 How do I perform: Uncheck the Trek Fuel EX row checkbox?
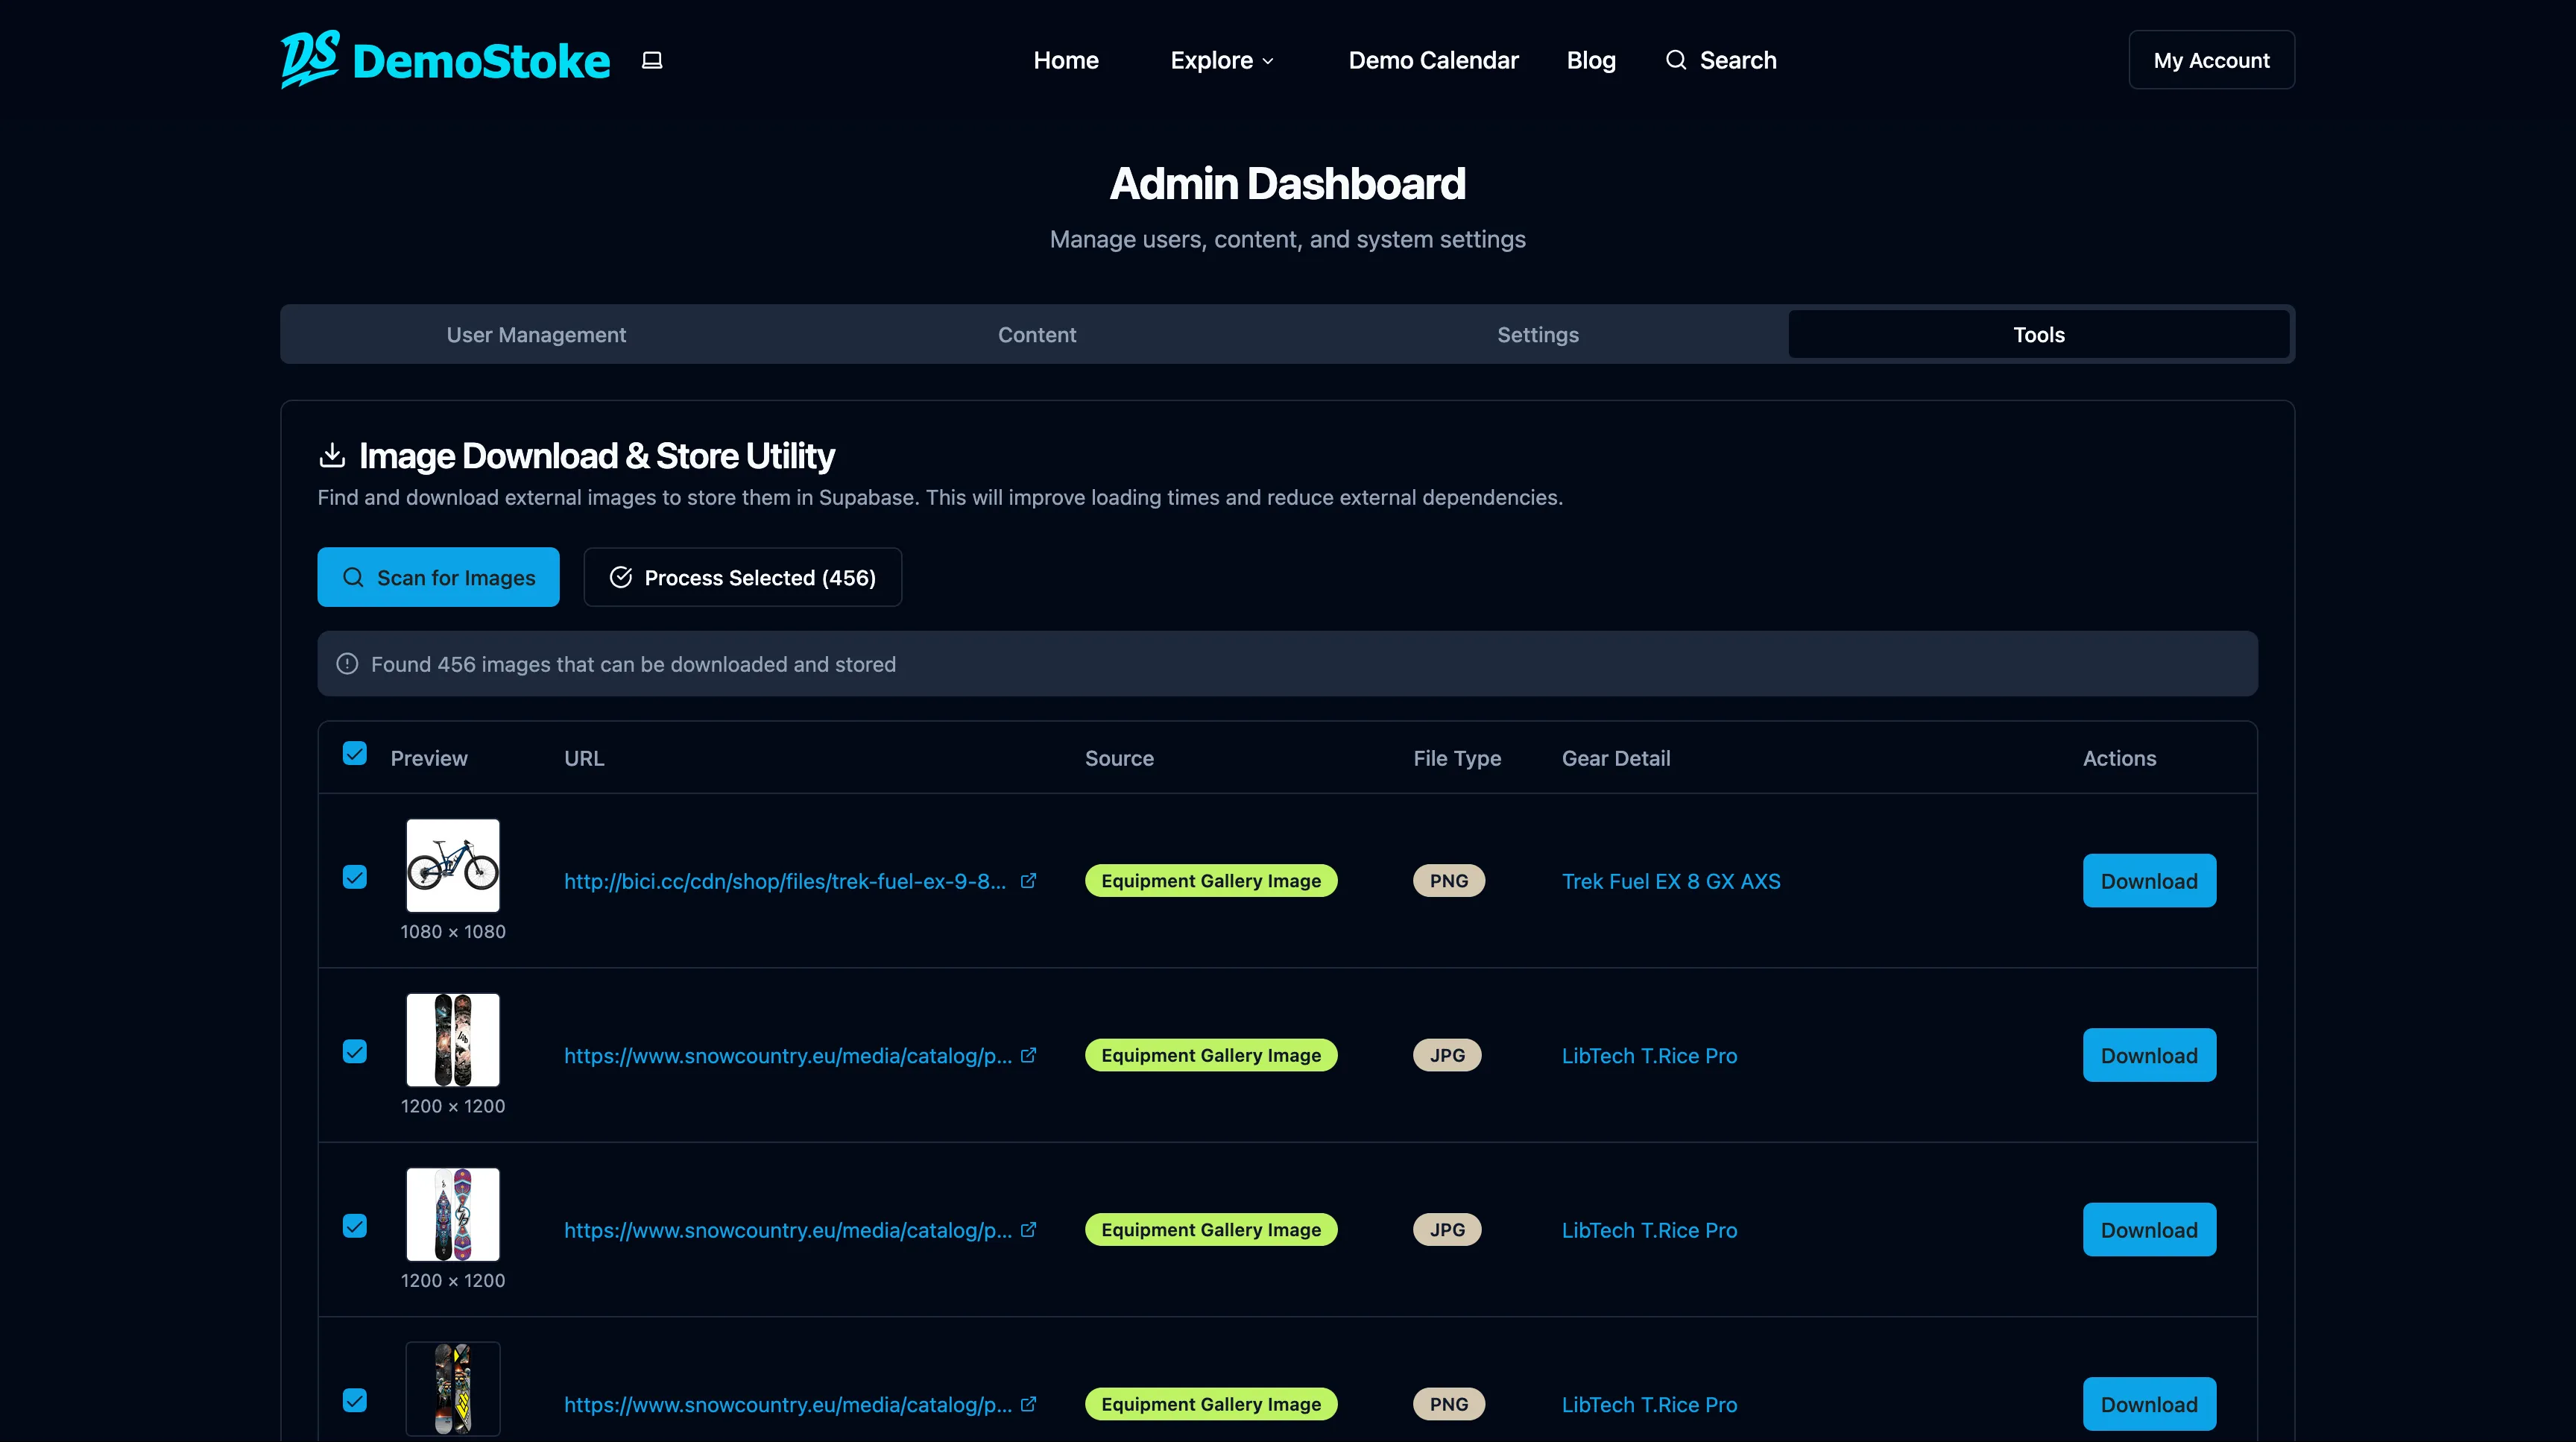click(355, 878)
